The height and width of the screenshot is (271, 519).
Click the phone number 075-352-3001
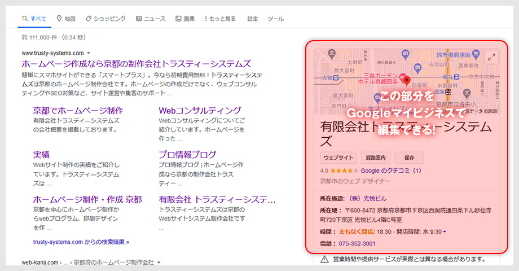click(357, 244)
